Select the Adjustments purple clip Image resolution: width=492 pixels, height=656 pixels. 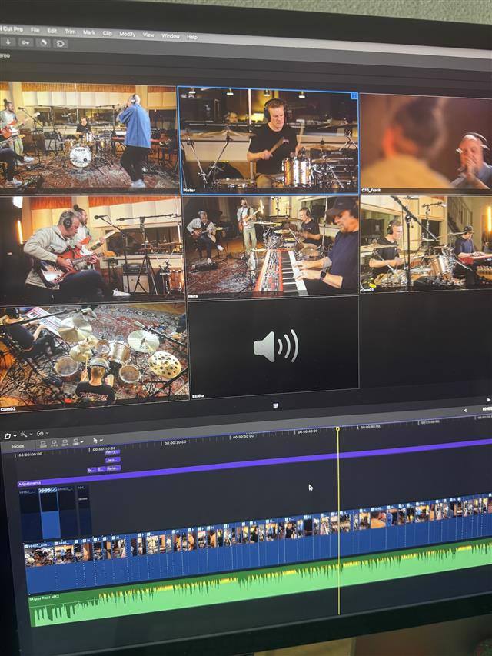254,462
